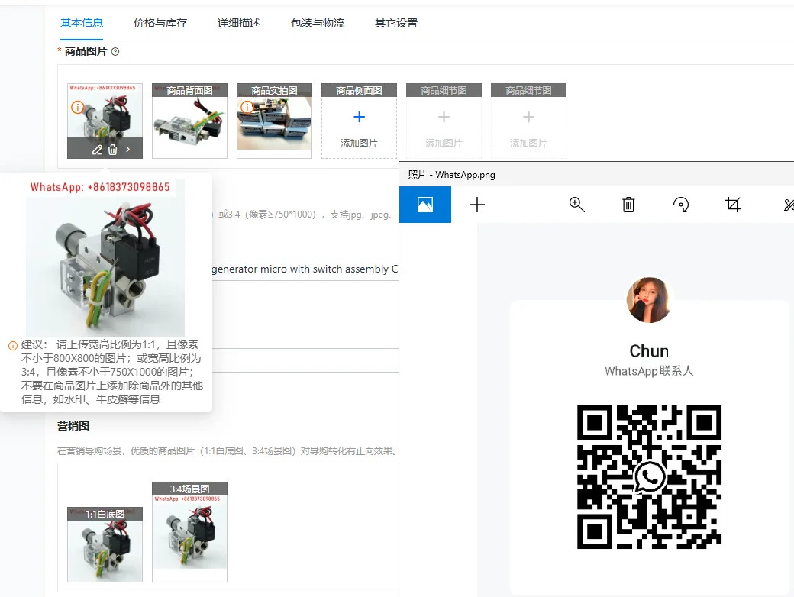Switch to the 价格与库存 tab

pyautogui.click(x=160, y=23)
